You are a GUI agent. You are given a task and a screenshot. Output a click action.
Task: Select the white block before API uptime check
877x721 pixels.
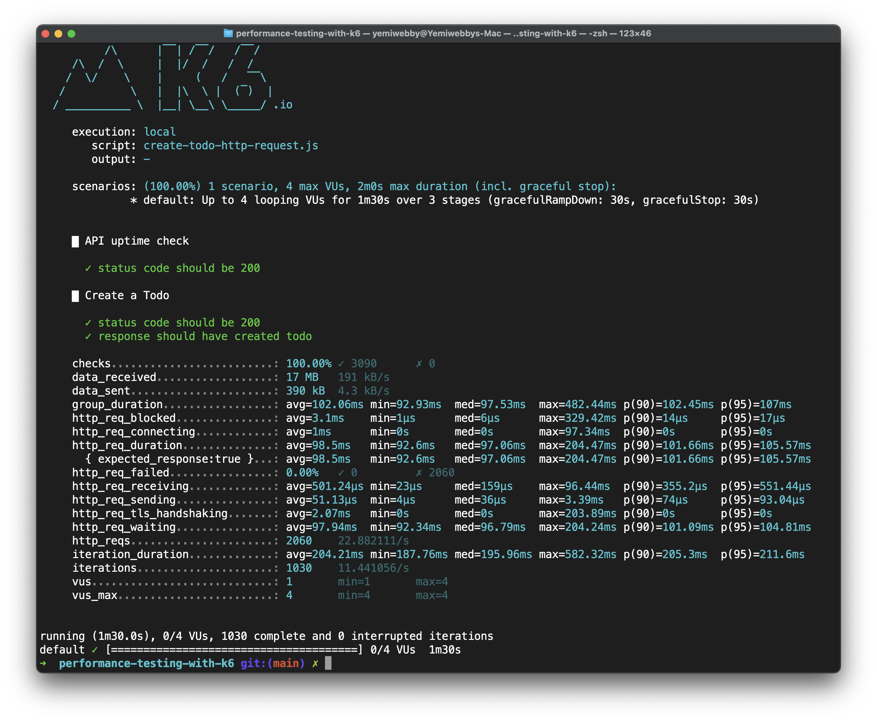[76, 241]
